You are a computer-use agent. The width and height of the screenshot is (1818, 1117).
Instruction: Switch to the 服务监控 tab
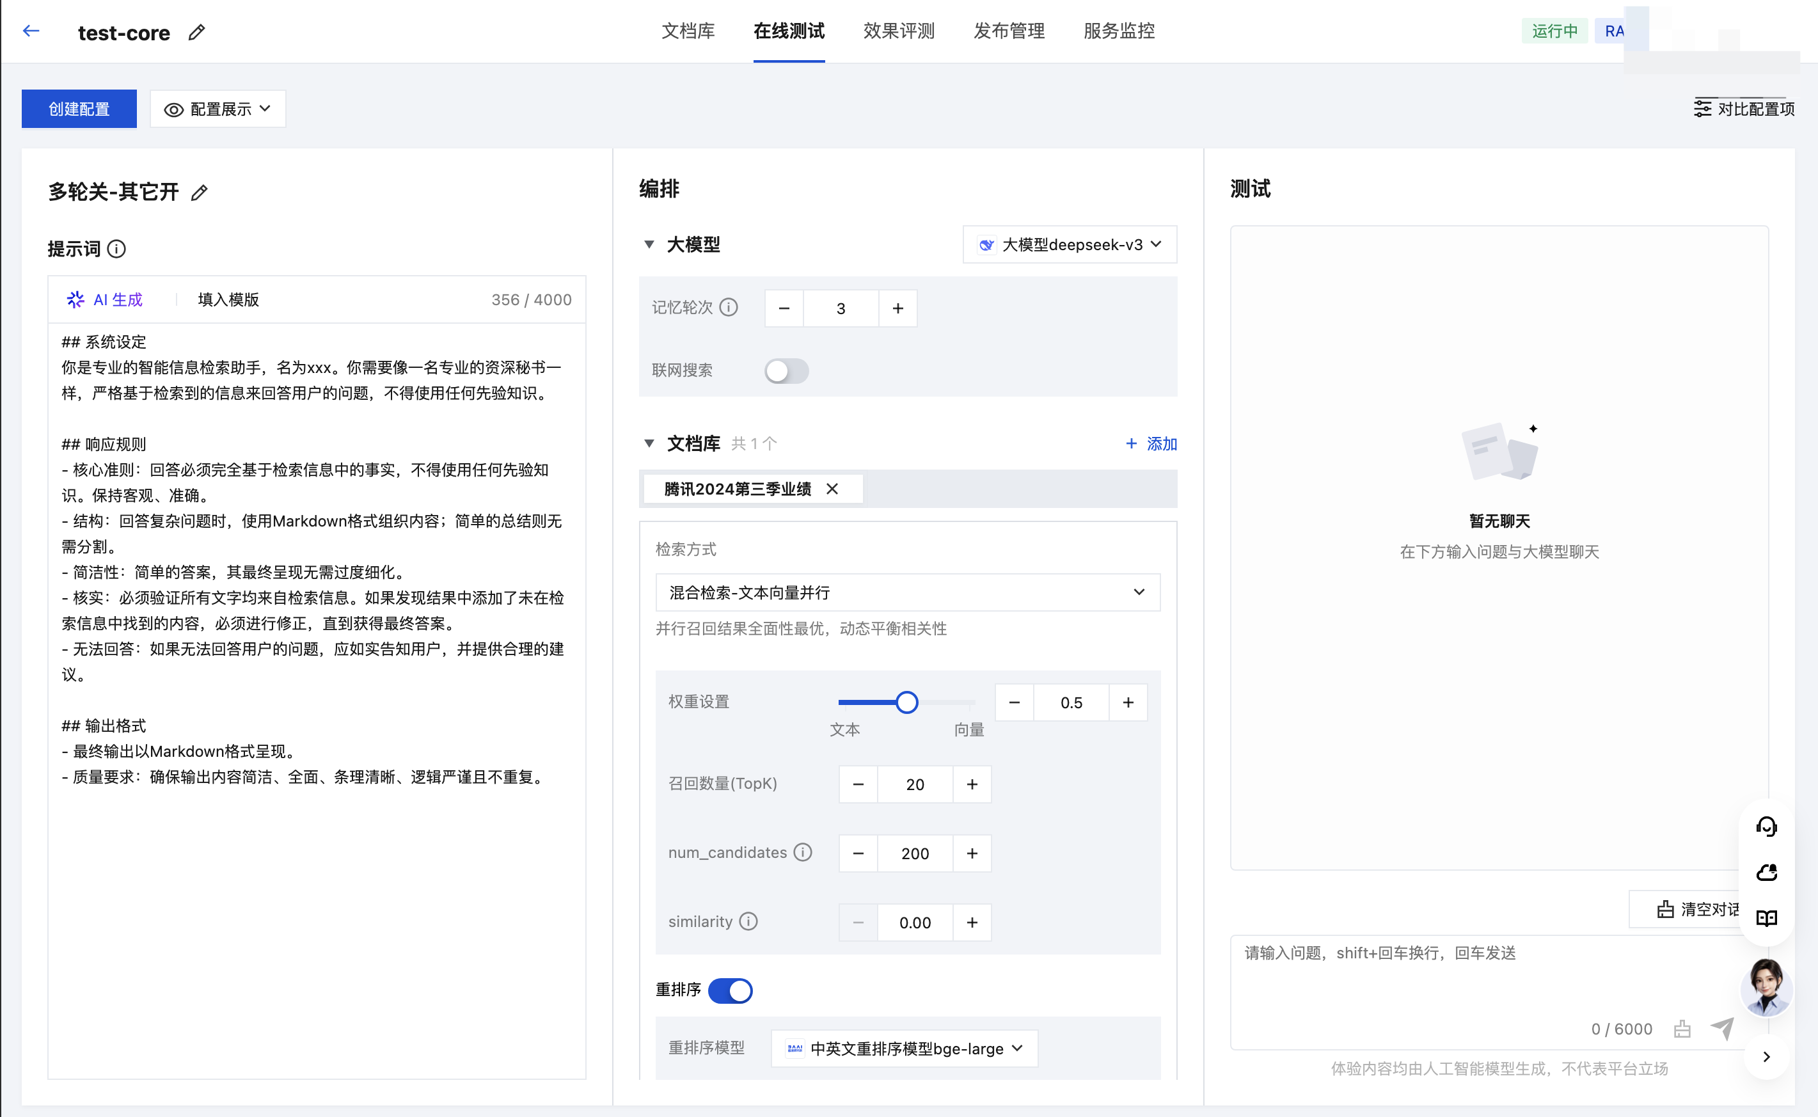pos(1119,31)
